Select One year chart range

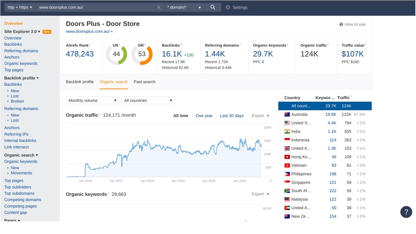204,116
